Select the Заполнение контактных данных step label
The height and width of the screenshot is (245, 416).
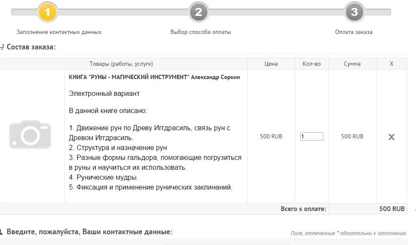59,32
